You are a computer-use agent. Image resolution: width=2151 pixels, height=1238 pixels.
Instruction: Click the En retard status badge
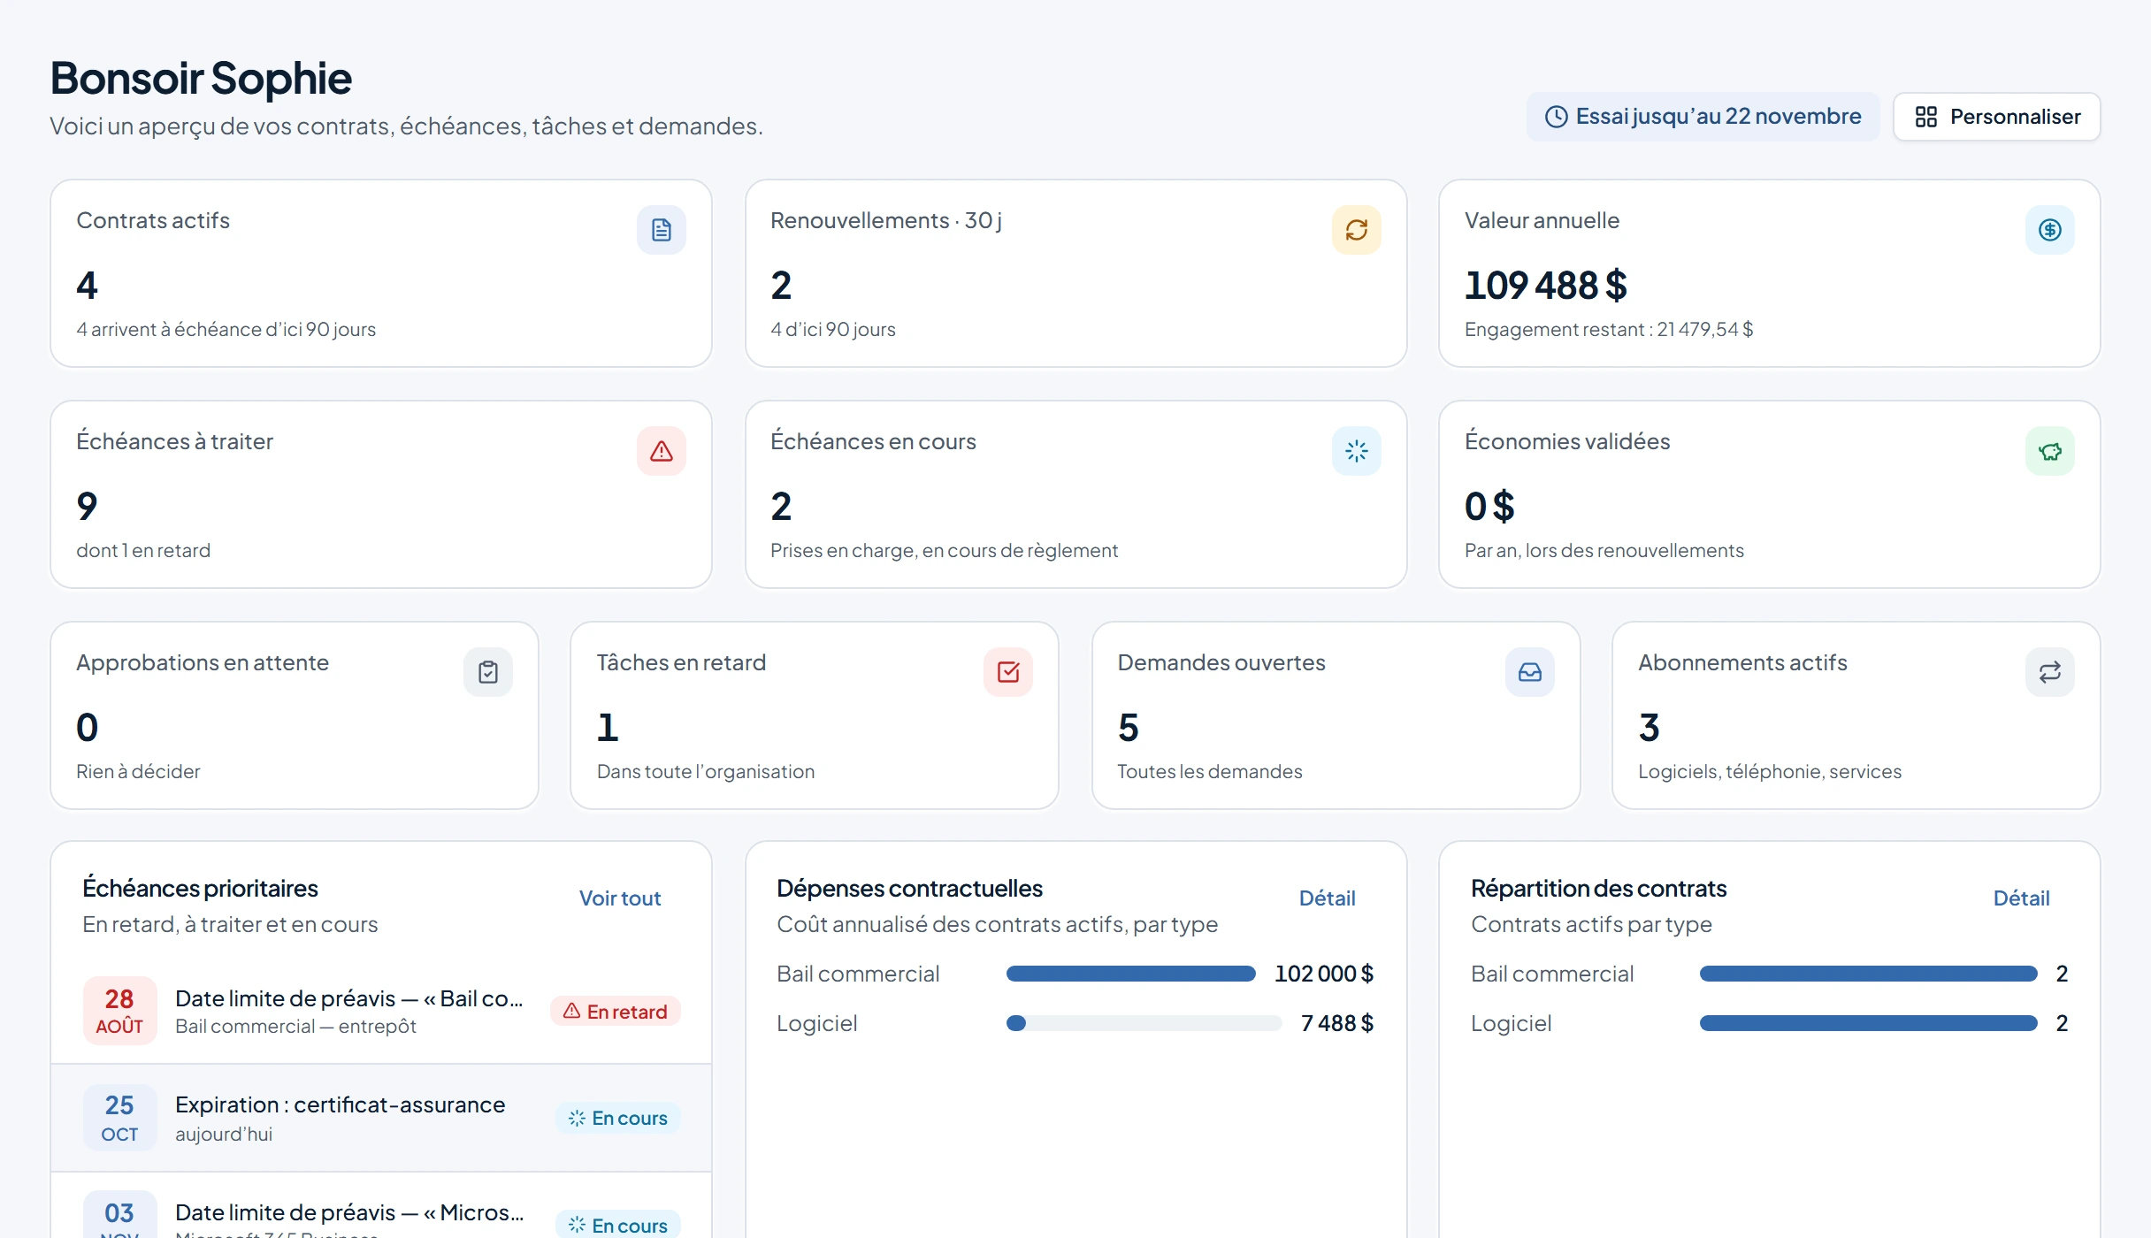click(x=616, y=1012)
